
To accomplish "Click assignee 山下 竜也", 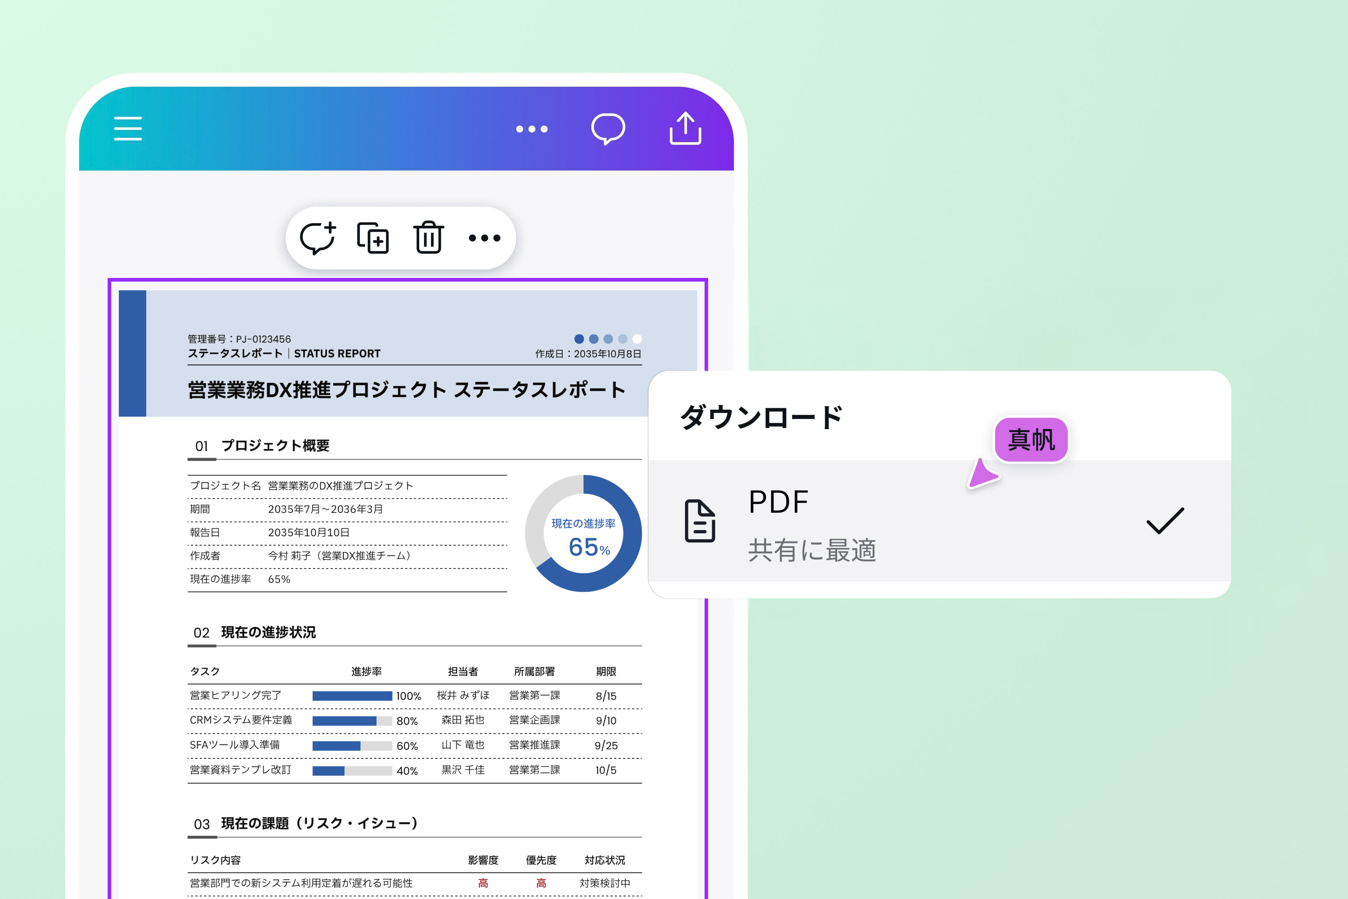I will tap(463, 745).
